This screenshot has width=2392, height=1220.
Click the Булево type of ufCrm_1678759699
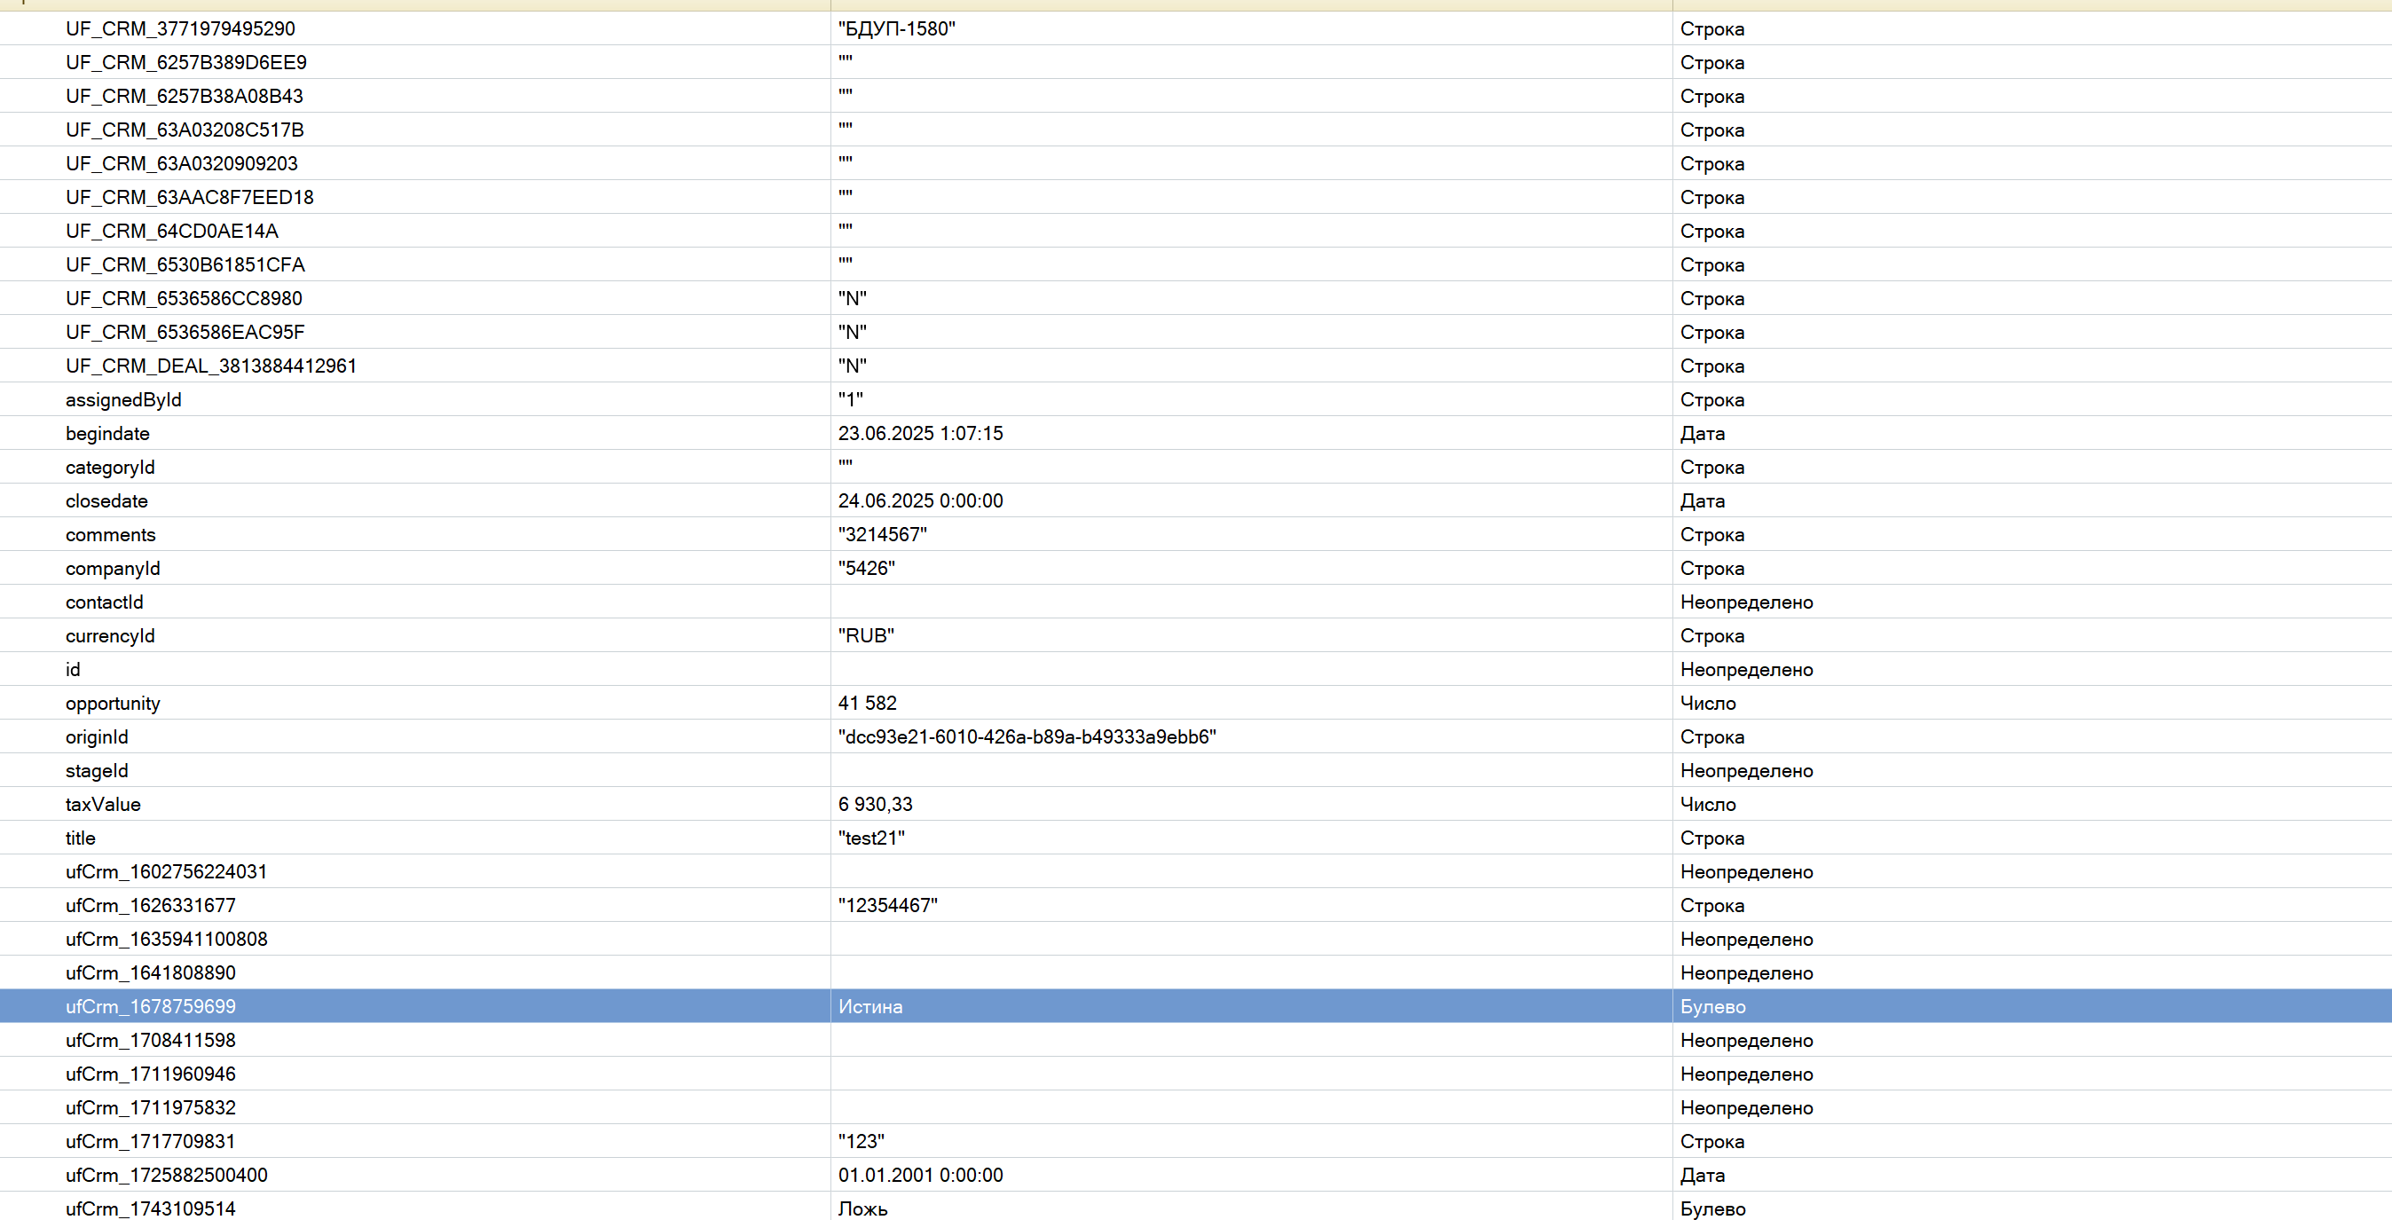pyautogui.click(x=1712, y=1006)
